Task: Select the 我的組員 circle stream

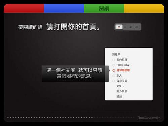Action: [x=120, y=60]
